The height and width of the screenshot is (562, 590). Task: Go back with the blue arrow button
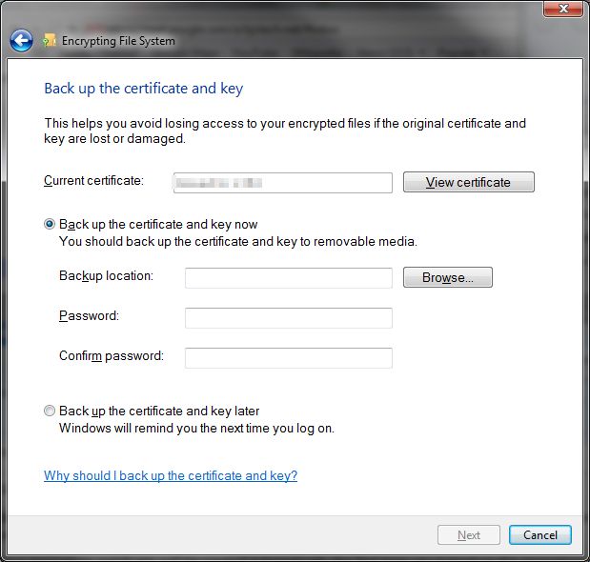21,41
